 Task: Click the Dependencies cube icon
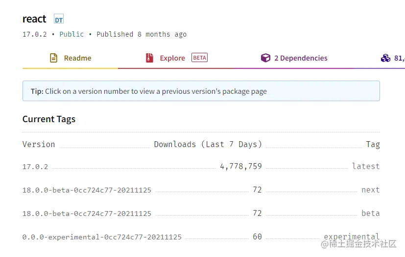(265, 58)
